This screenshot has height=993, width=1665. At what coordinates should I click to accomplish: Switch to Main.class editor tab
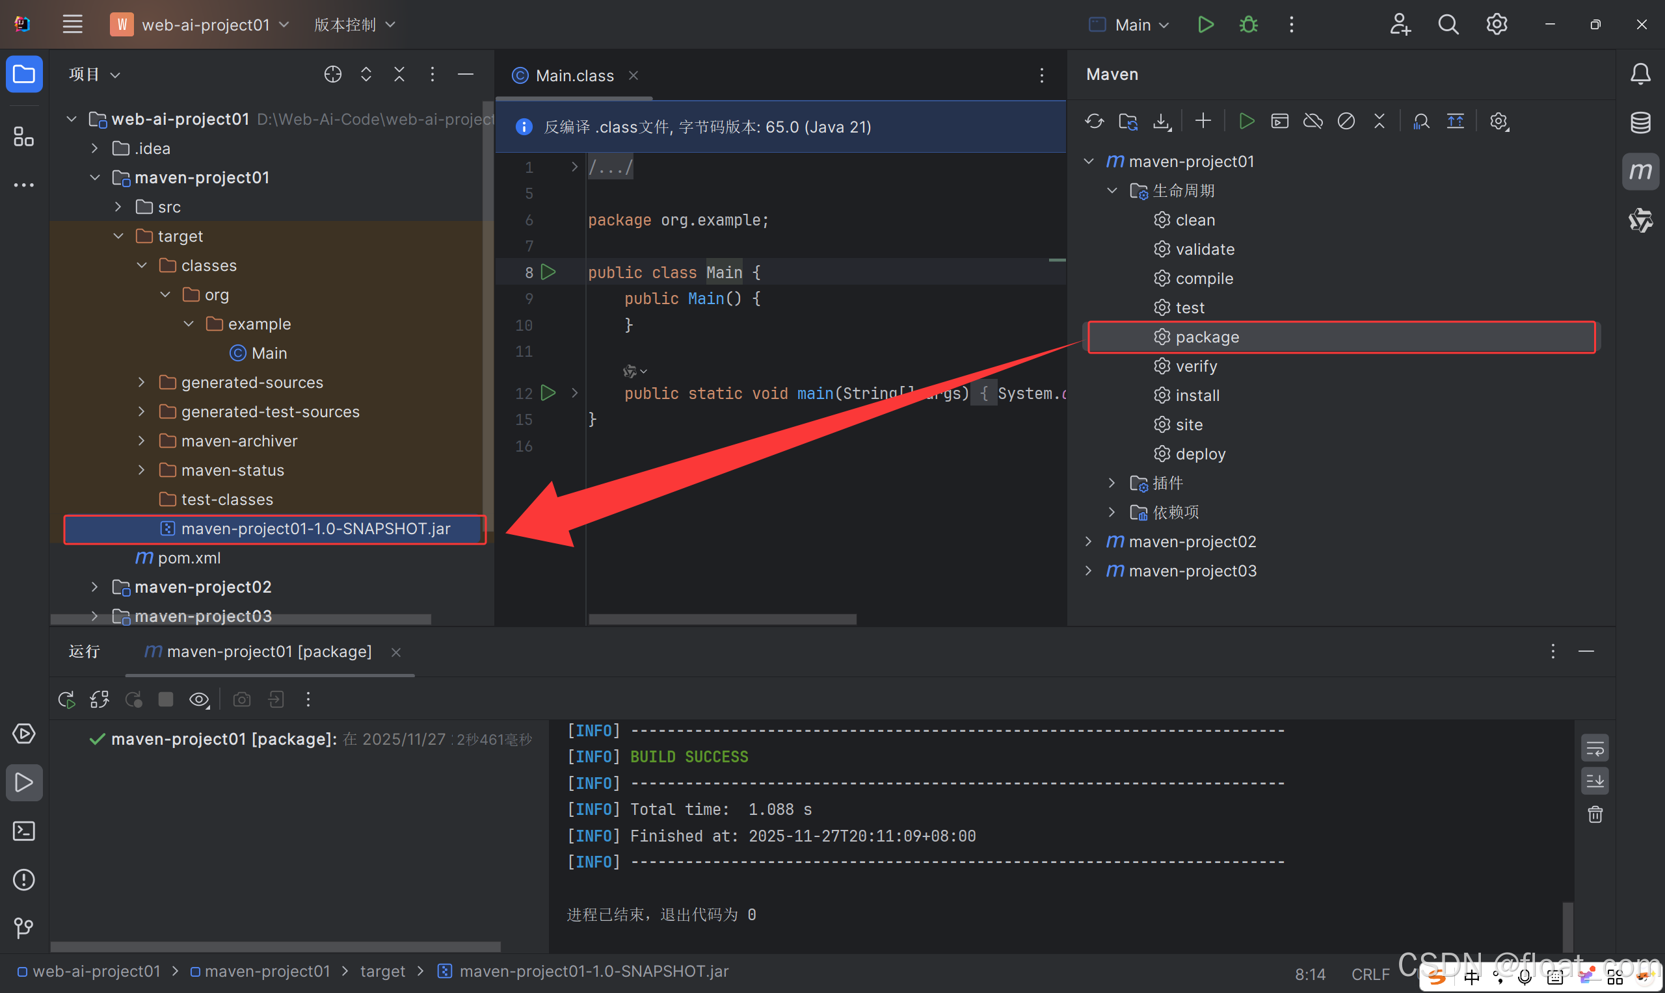coord(574,75)
